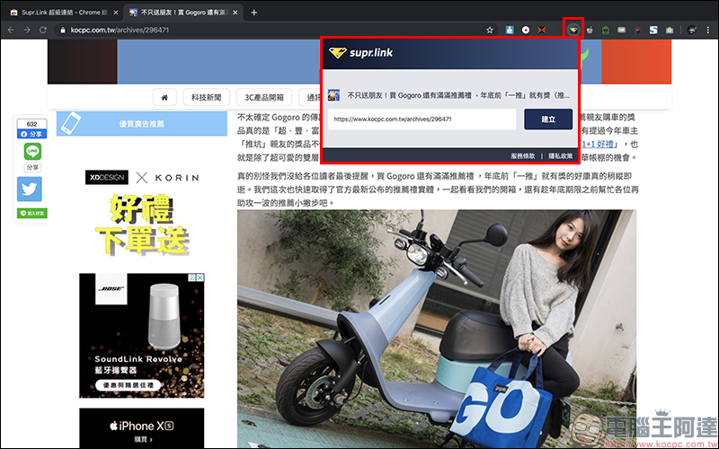Go back using the browser back arrow
This screenshot has width=719, height=449.
(11, 30)
